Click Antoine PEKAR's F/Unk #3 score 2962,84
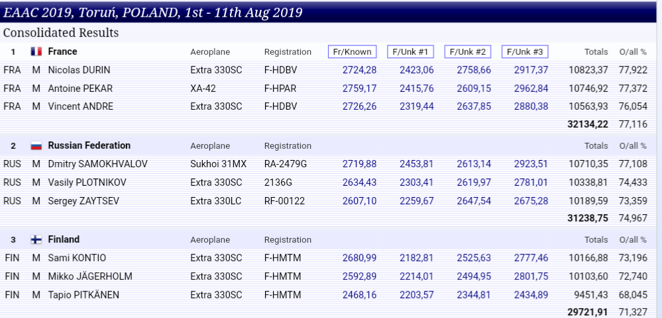 coord(531,88)
